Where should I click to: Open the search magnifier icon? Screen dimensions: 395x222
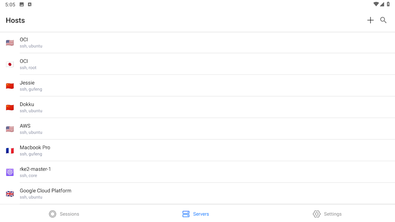pyautogui.click(x=383, y=20)
